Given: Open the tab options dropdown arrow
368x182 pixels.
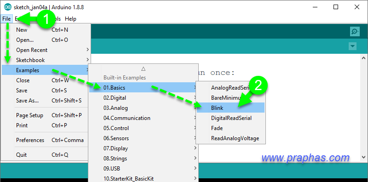Looking at the screenshot, I should point(352,46).
